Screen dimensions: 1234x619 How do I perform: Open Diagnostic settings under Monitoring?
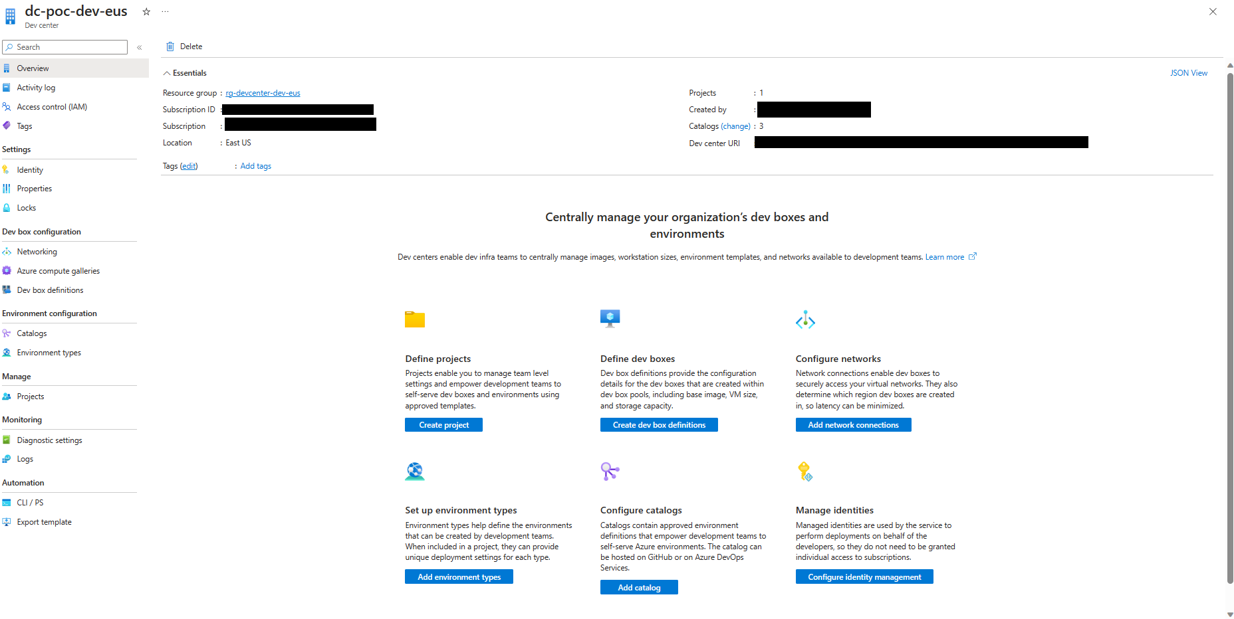50,440
